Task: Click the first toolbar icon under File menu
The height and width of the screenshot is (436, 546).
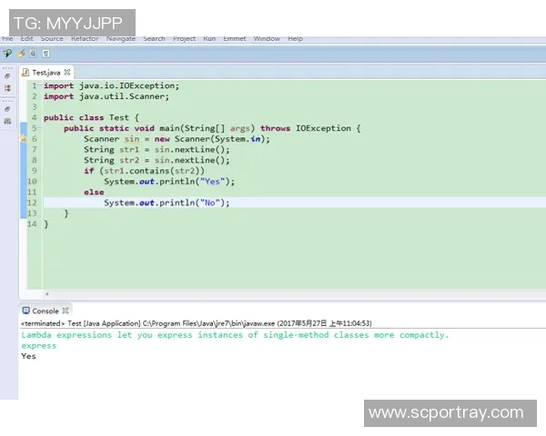Action: (7, 54)
